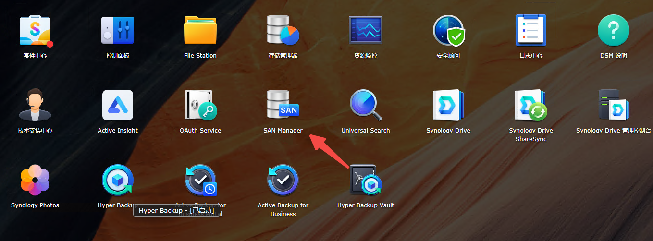Launch 安全顾问 security advisor icon
This screenshot has width=653, height=241.
[x=449, y=30]
